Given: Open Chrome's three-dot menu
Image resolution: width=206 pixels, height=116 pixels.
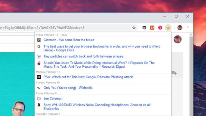Looking at the screenshot, I should [188, 28].
